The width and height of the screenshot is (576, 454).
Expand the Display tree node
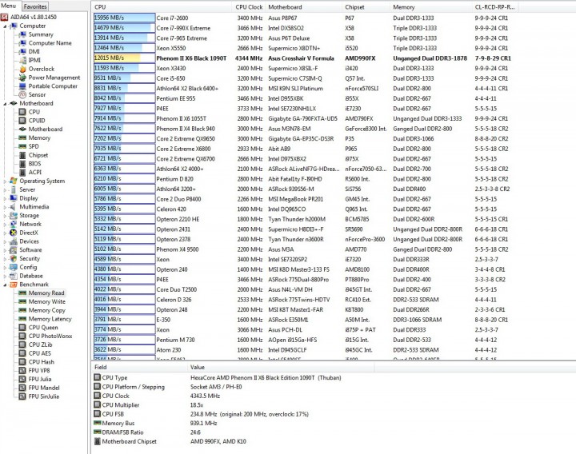point(5,198)
